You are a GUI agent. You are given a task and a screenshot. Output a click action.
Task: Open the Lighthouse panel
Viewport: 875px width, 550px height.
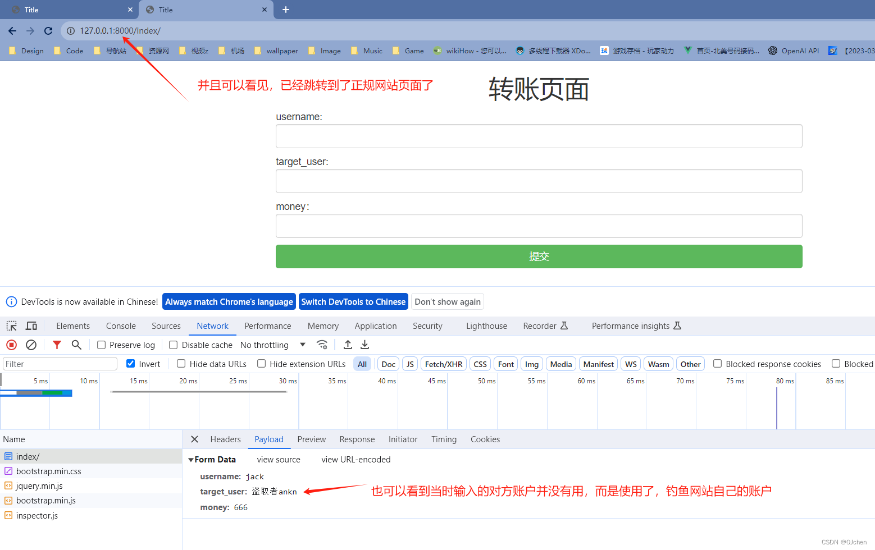[486, 326]
